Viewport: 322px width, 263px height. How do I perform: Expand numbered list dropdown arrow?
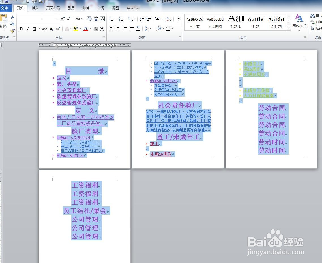click(126, 19)
